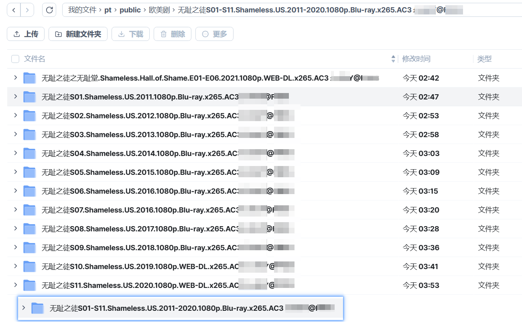
Task: Open folder name 无耻之徒S05.Shameless.US.2015
Action: [168, 172]
